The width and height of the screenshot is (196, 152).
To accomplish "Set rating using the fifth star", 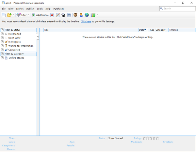I will point(157,138).
